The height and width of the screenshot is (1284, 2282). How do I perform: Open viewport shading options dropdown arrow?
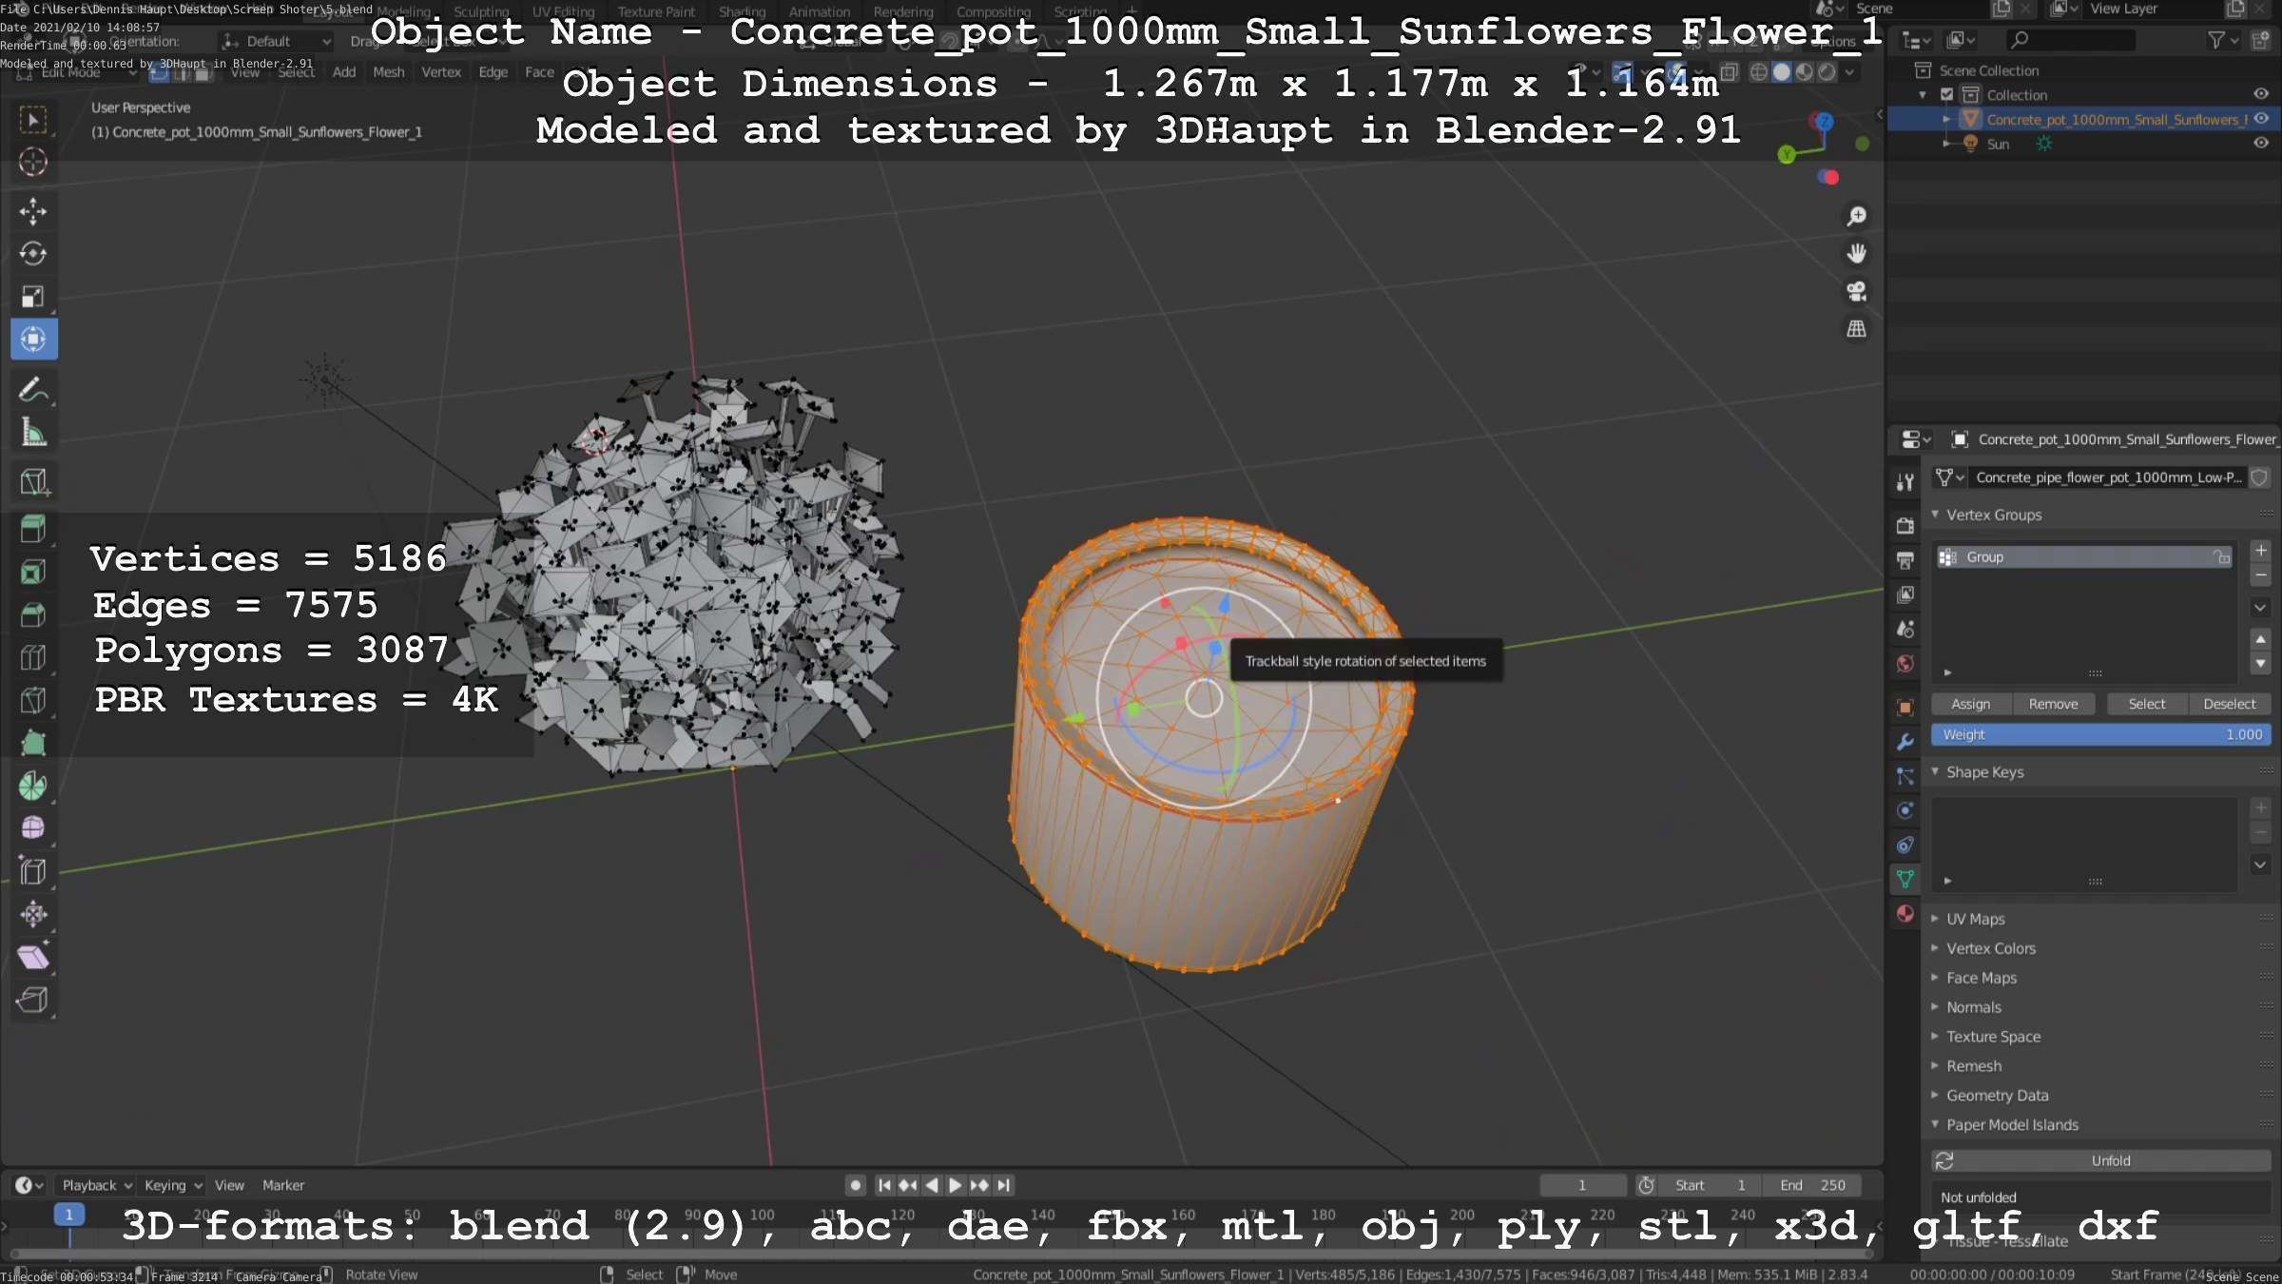(1849, 72)
